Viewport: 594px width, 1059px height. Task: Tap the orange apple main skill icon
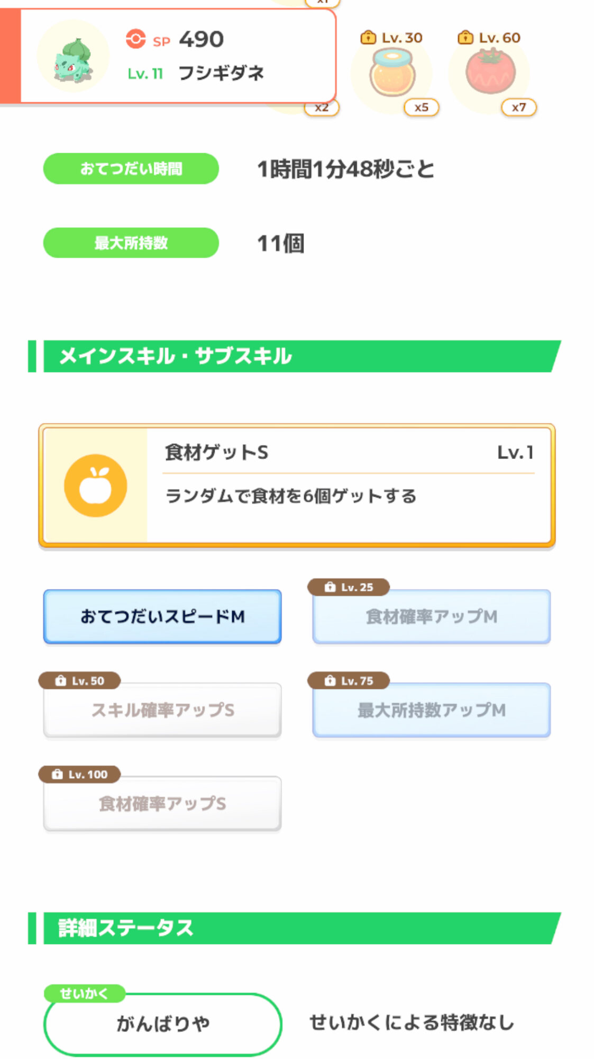pyautogui.click(x=96, y=486)
